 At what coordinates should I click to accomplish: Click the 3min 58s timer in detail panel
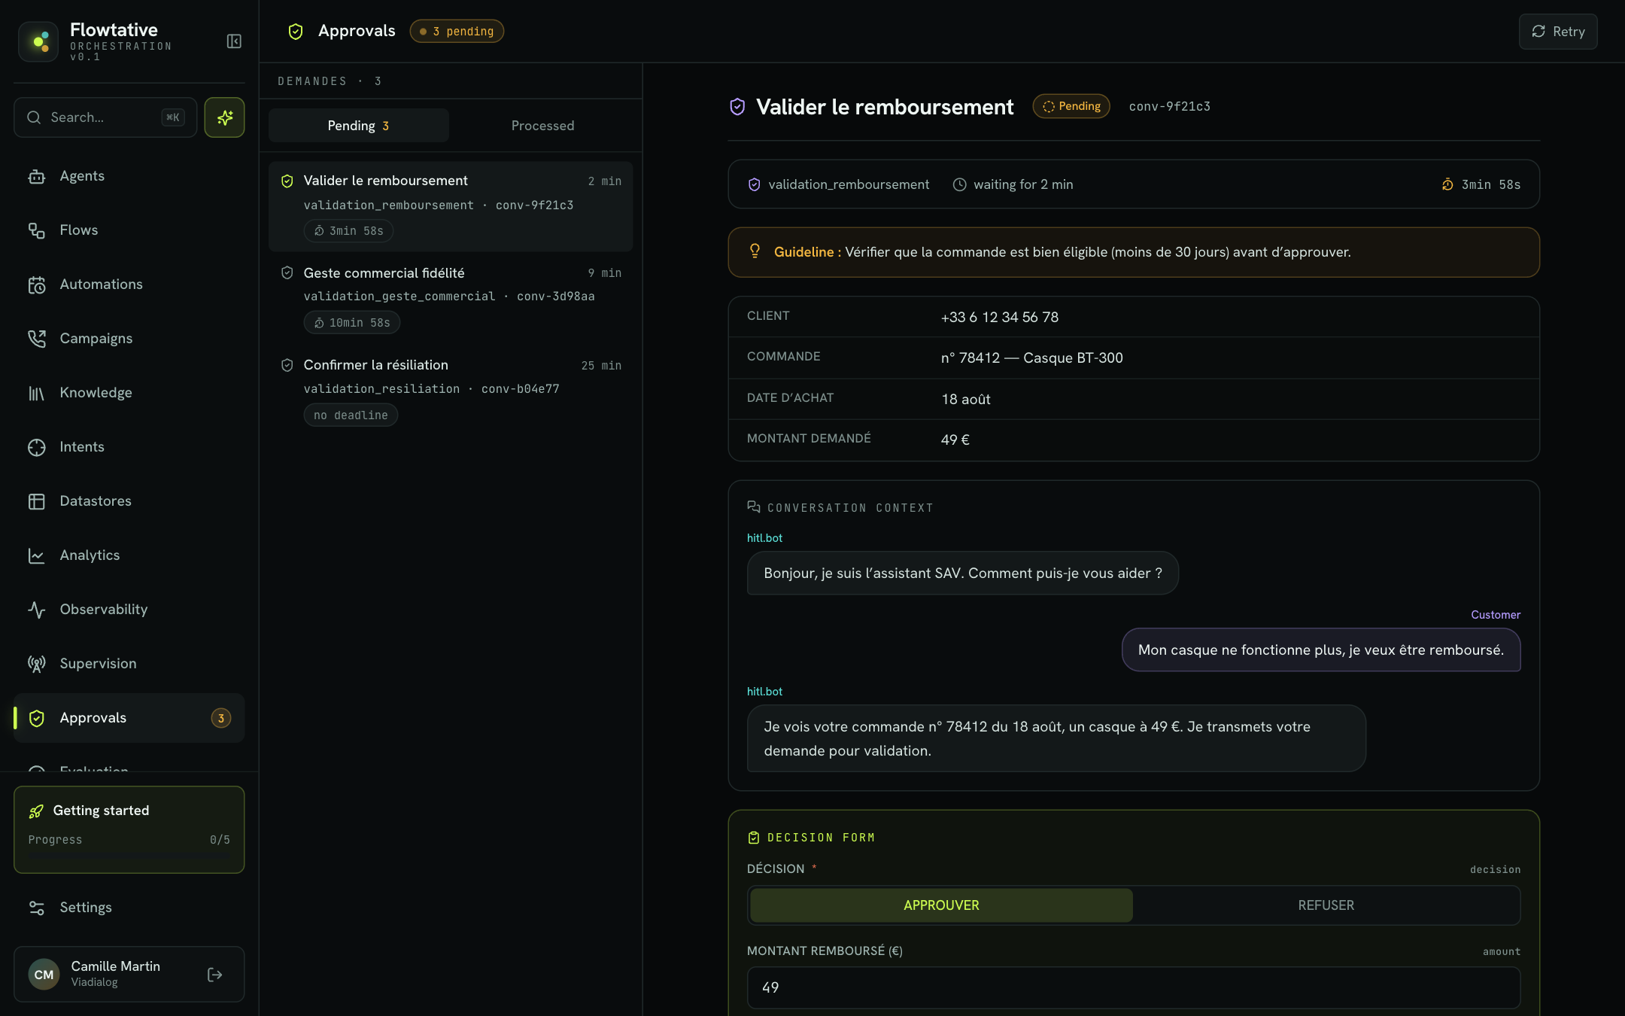click(x=1481, y=184)
